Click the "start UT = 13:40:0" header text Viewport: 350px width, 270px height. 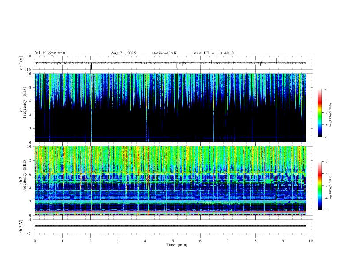click(213, 53)
